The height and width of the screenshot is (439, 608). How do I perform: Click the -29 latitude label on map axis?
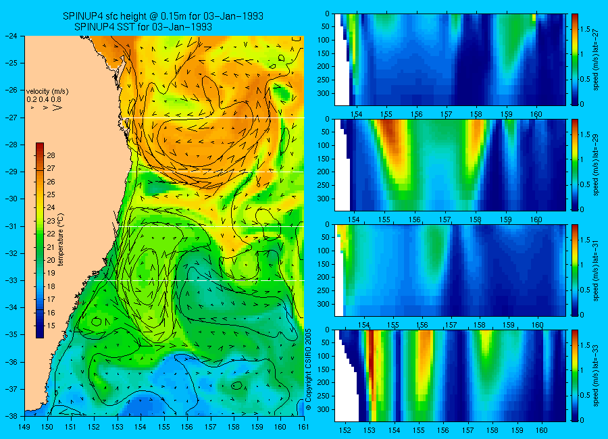coord(12,172)
